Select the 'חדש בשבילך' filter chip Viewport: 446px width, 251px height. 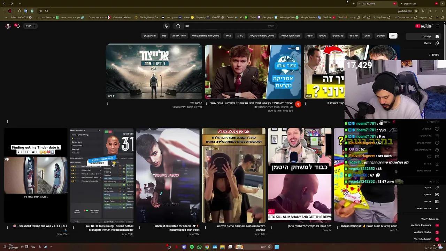point(149,36)
